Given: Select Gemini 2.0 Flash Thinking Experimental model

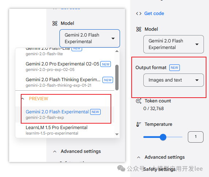Looking at the screenshot, I should point(65,82).
